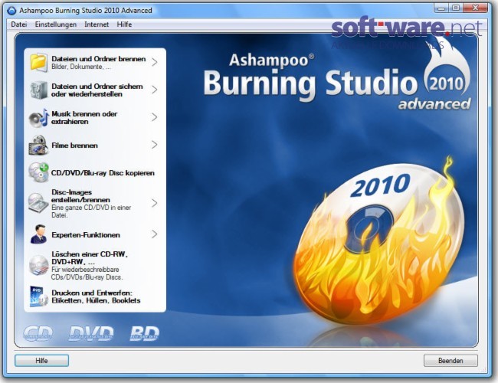Minimize the Ashampoo window

(441, 8)
